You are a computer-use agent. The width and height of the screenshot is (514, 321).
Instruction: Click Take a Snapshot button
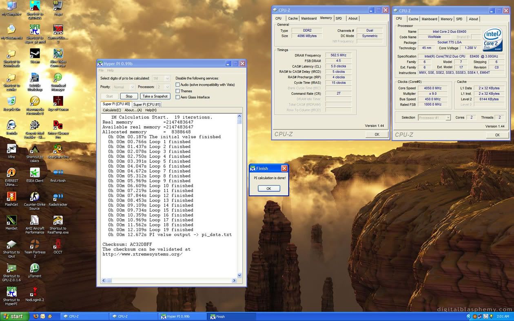155,96
